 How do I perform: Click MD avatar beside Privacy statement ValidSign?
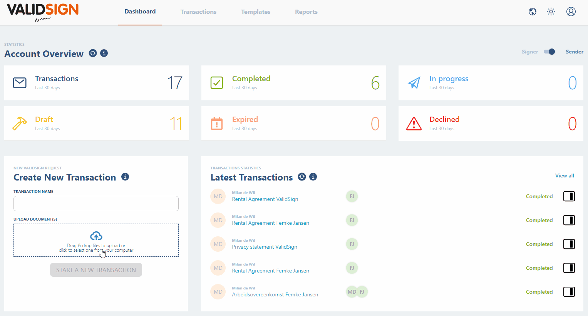(x=218, y=244)
